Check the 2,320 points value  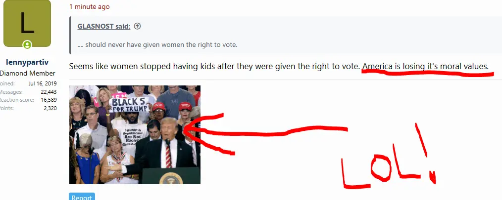50,108
